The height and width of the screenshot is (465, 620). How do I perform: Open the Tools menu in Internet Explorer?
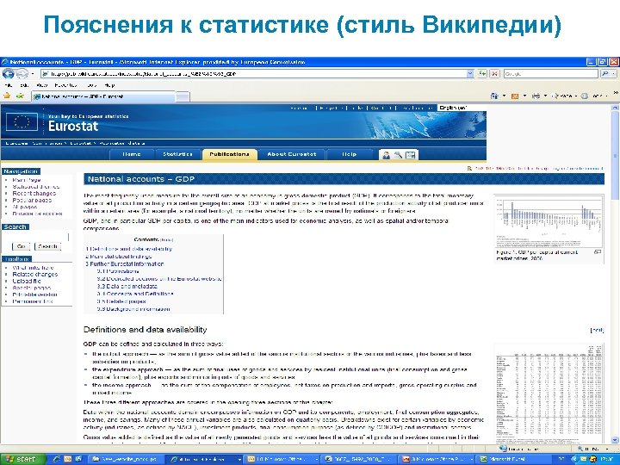click(x=92, y=85)
